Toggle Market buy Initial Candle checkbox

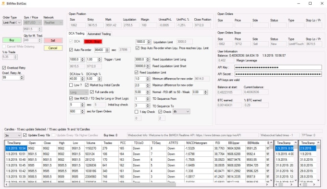pyautogui.click(x=87, y=85)
